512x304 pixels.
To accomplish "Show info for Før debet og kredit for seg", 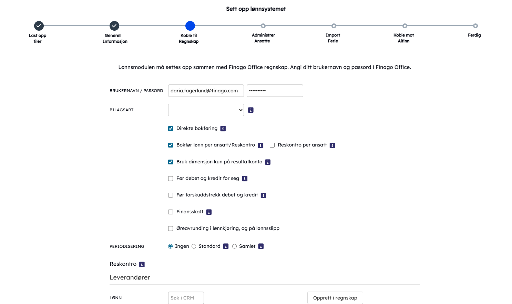I will click(245, 179).
